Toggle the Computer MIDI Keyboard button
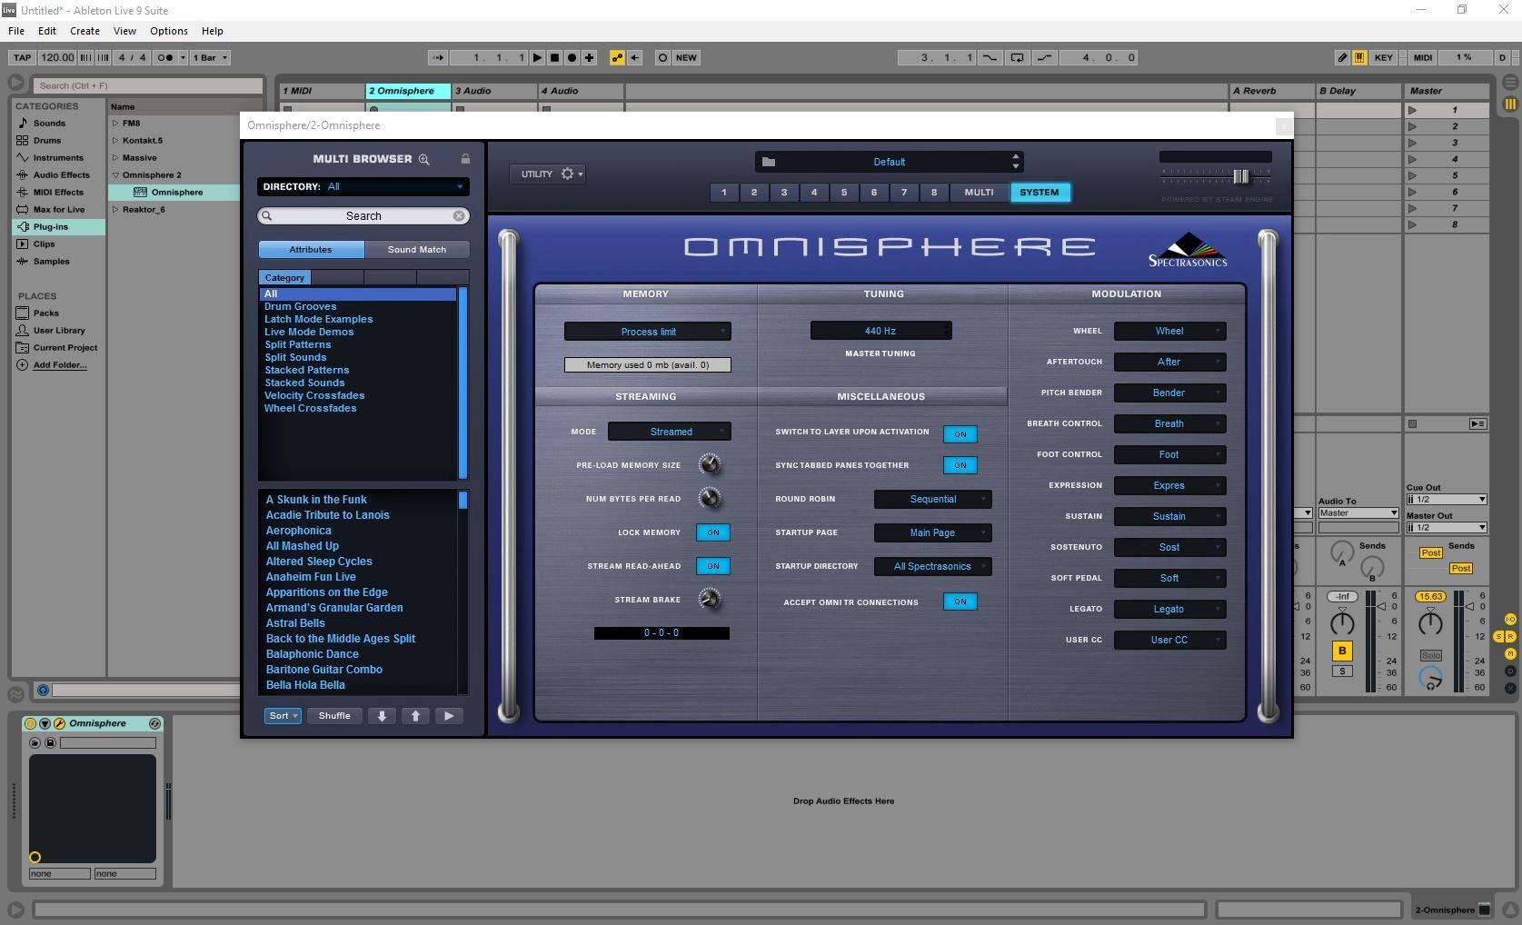This screenshot has height=925, width=1522. coord(1359,57)
